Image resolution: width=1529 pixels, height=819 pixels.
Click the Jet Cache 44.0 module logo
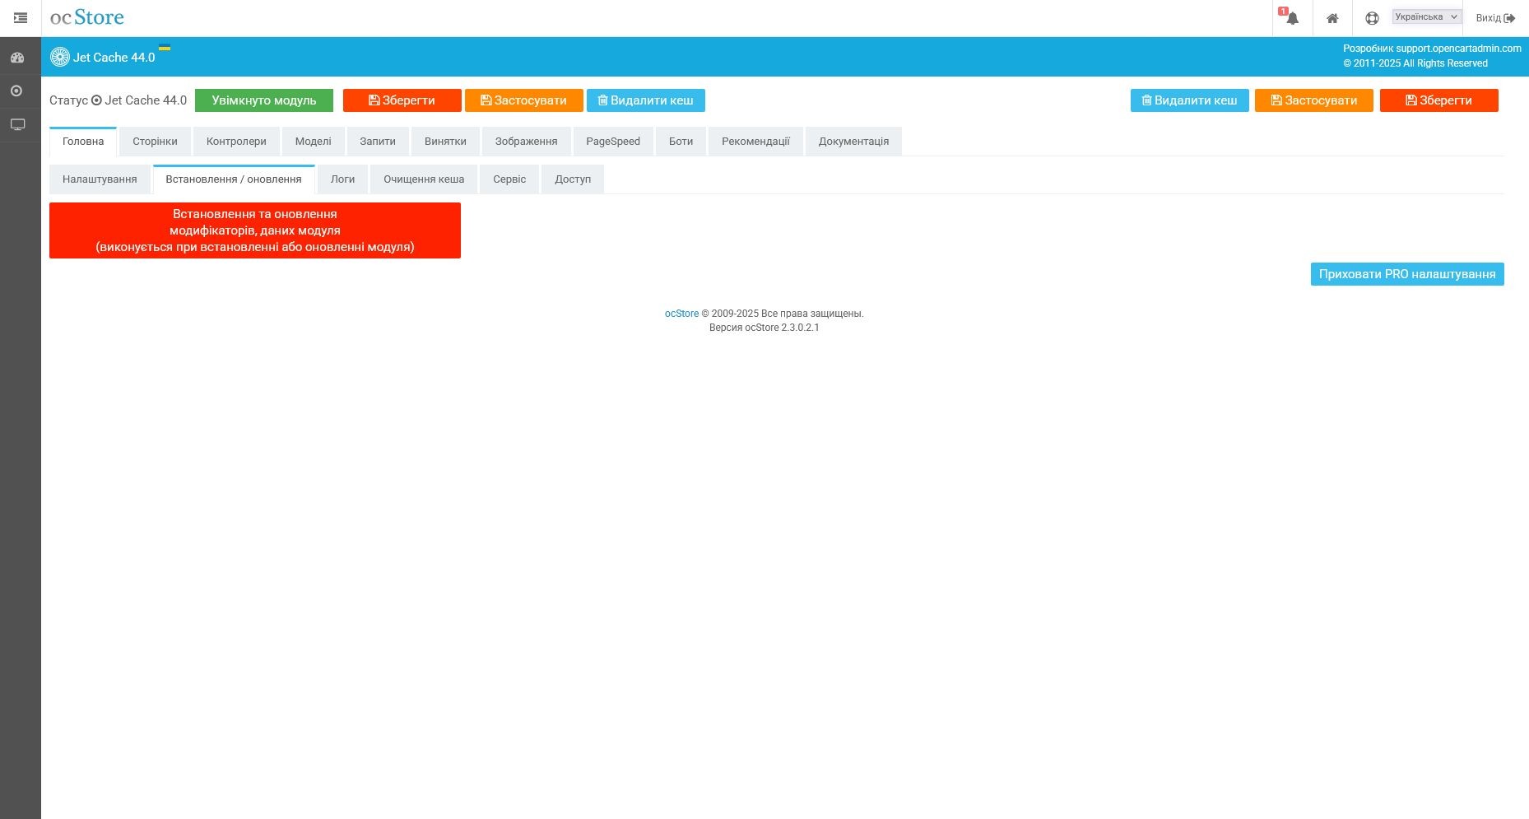pos(60,57)
